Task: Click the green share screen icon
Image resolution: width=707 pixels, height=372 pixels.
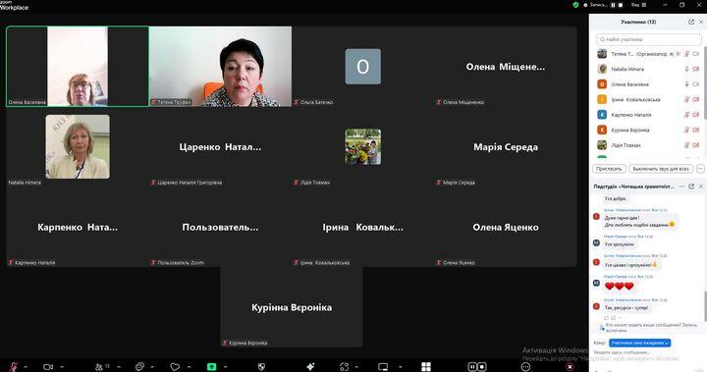Action: pos(211,366)
